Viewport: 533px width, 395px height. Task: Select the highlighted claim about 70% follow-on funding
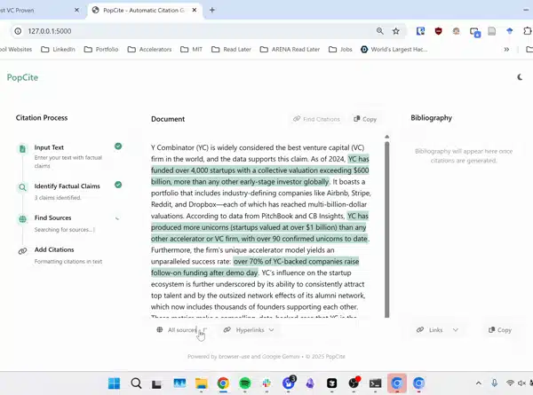[255, 267]
